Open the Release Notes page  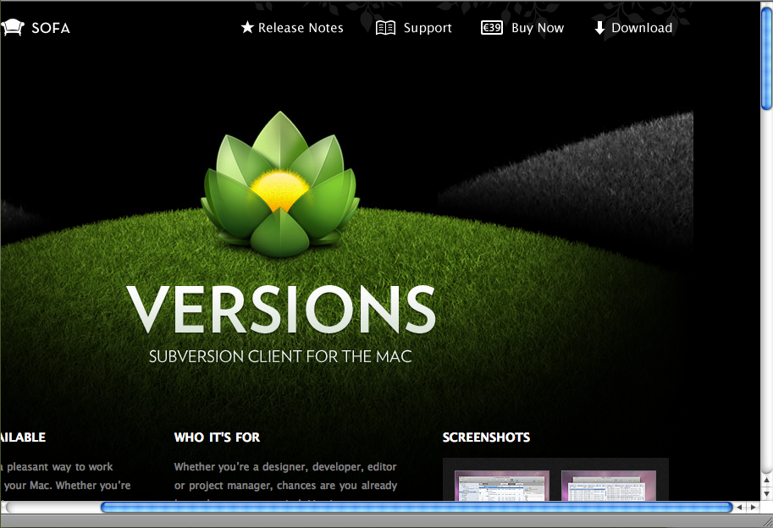[301, 28]
